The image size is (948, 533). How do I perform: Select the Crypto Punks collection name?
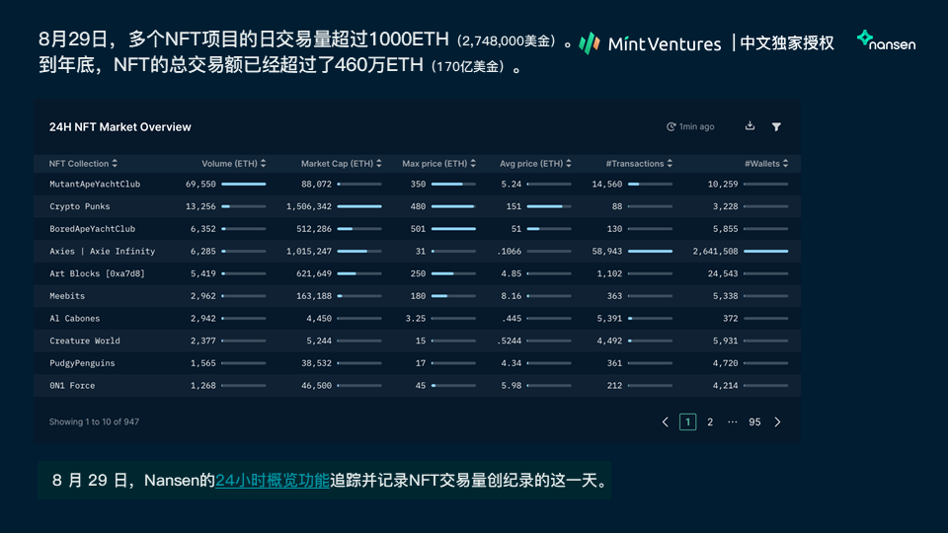tap(80, 206)
